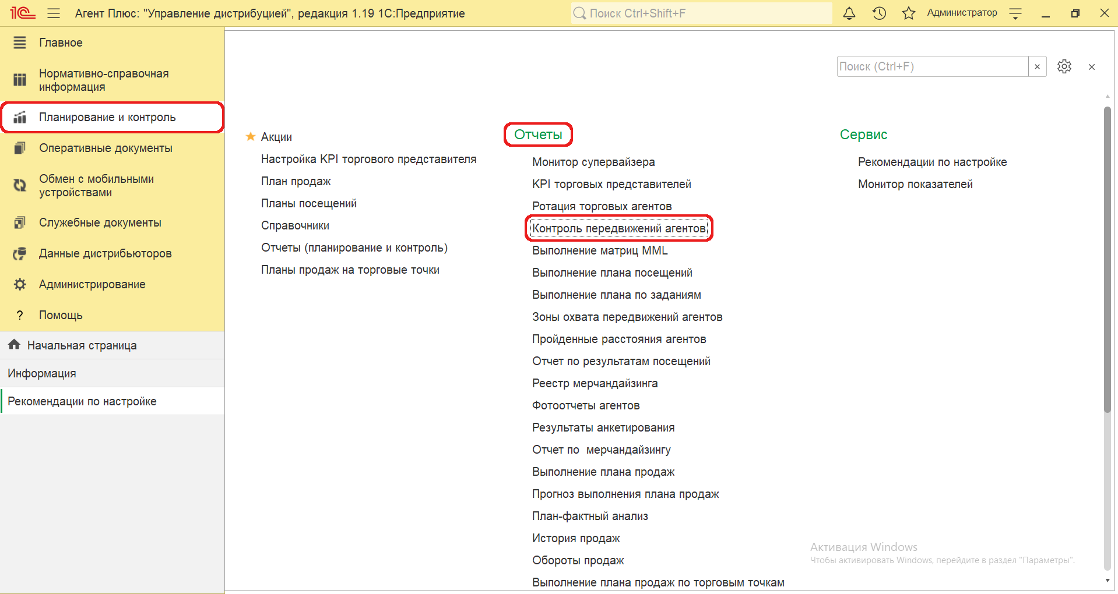Click the Помощь question mark icon
1118x594 pixels.
pos(20,315)
